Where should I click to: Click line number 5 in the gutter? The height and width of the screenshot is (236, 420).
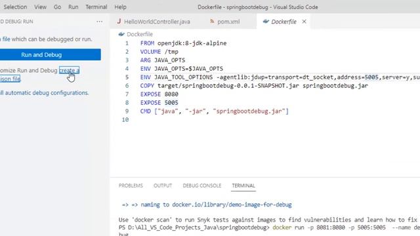point(127,77)
